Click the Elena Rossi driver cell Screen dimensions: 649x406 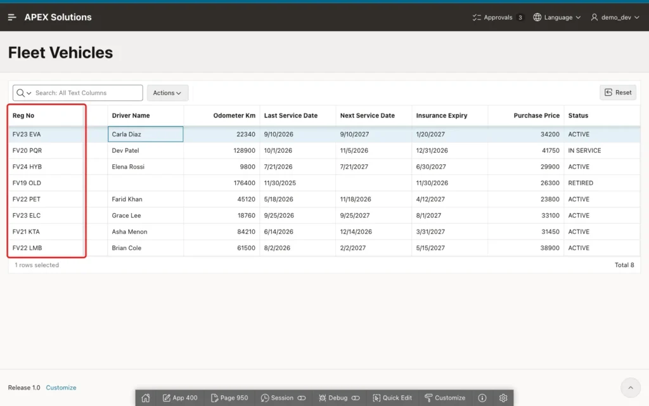pos(145,167)
